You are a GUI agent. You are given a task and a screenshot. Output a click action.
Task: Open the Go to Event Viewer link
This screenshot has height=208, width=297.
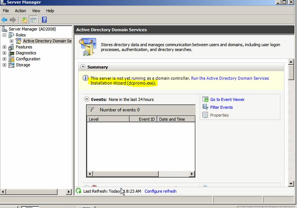pyautogui.click(x=227, y=99)
